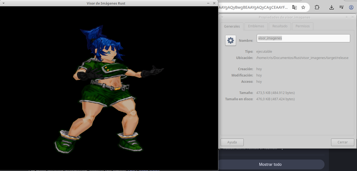Click the Modificación value 'hoy'
357x171 pixels.
[259, 75]
